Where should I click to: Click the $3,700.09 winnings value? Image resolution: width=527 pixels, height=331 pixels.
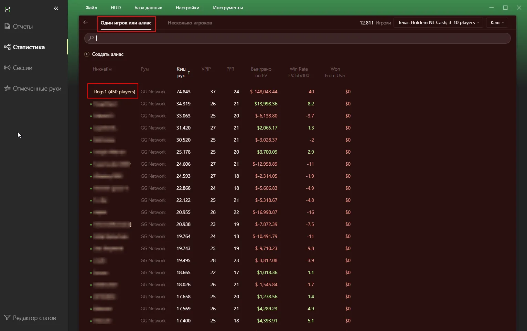click(x=267, y=152)
